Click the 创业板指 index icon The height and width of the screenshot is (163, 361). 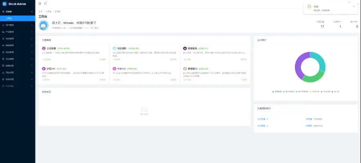coord(185,48)
